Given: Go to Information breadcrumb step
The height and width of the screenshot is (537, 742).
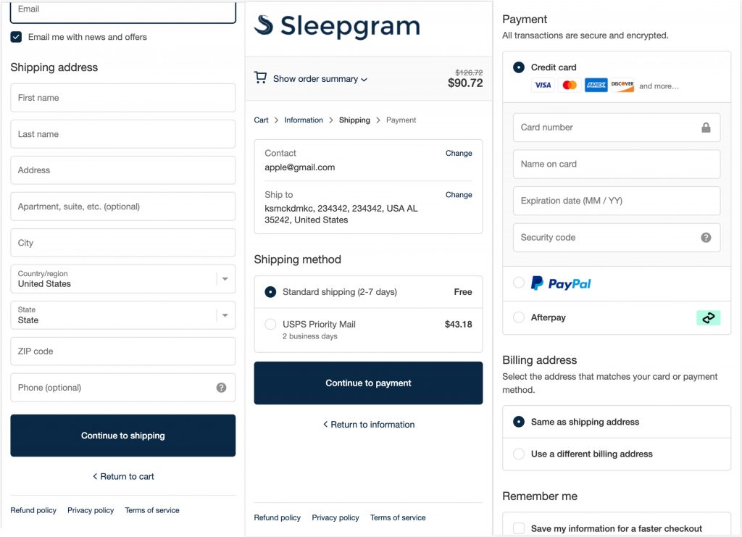Looking at the screenshot, I should pyautogui.click(x=304, y=120).
